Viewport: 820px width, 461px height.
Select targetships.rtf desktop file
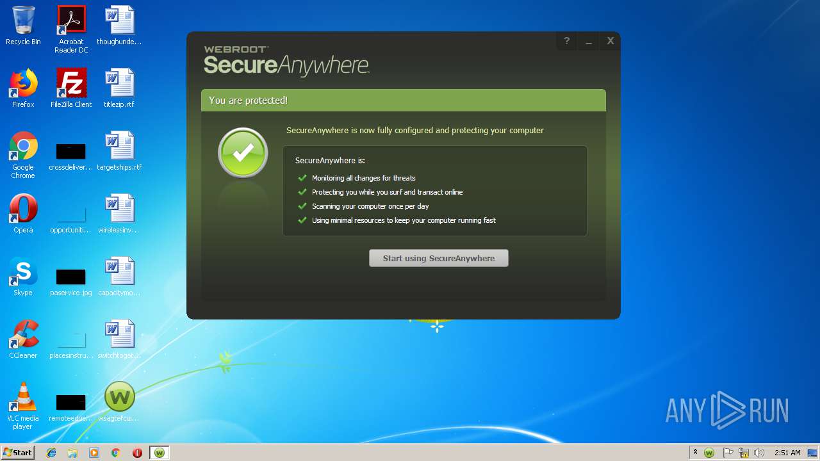tap(119, 151)
